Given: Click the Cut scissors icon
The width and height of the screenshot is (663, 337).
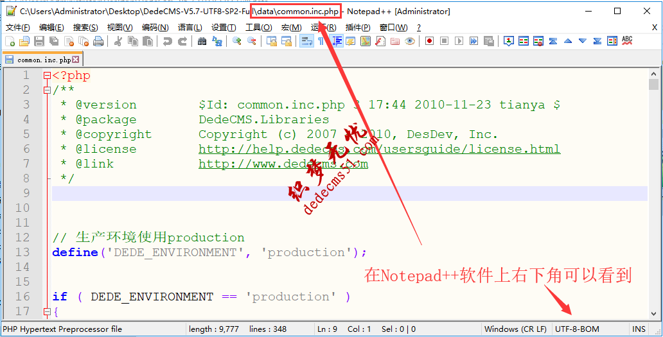Looking at the screenshot, I should coord(118,41).
